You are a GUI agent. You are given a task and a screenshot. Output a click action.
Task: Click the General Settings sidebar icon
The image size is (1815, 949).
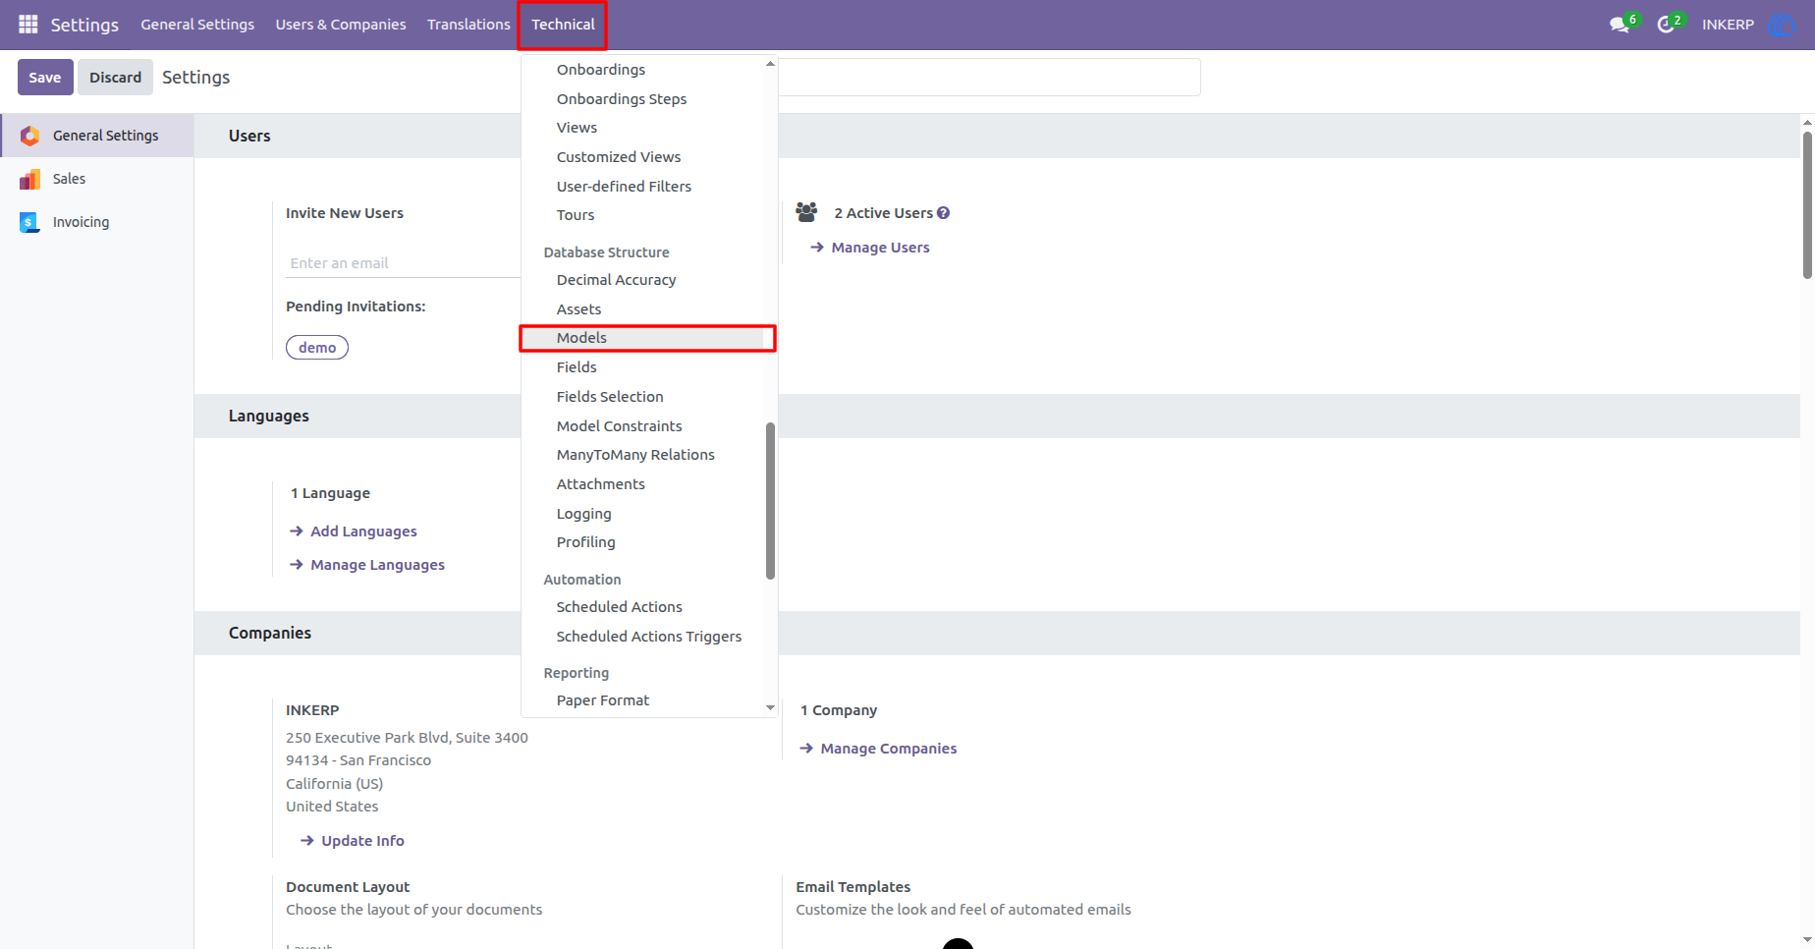[x=30, y=136]
